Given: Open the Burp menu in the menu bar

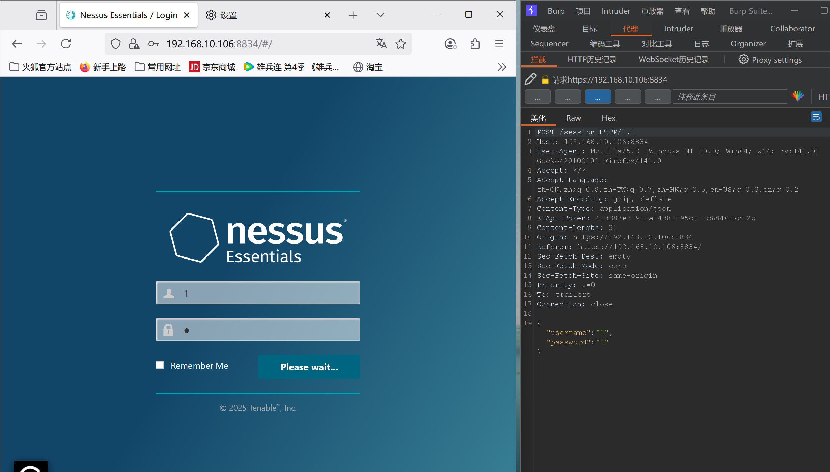Looking at the screenshot, I should coord(556,11).
